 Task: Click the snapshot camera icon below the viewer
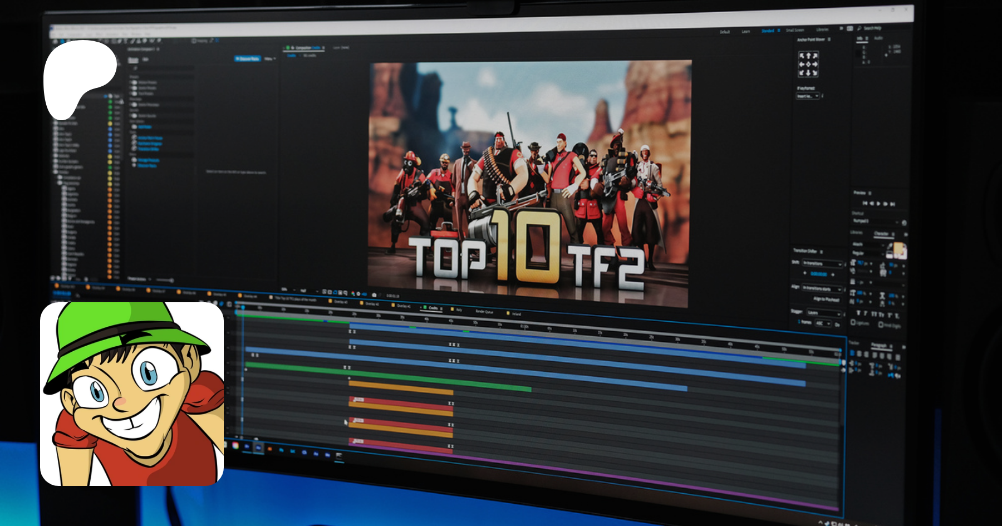[374, 294]
